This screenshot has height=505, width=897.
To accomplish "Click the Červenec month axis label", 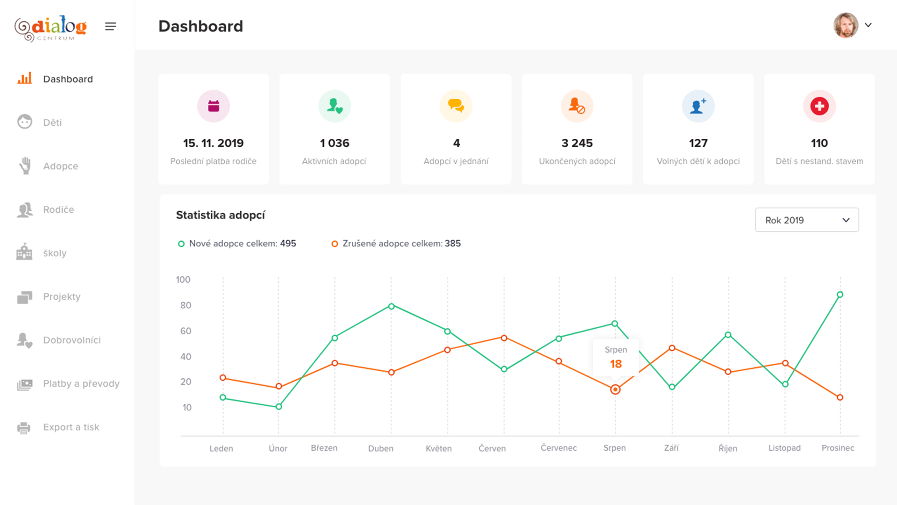I will (x=559, y=448).
